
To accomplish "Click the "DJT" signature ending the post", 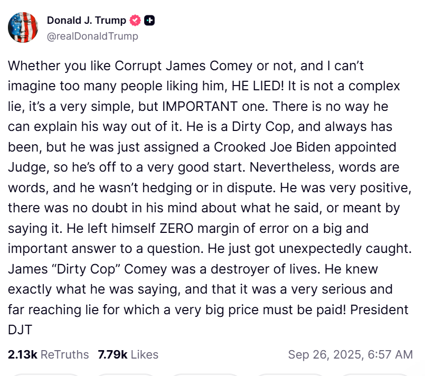I will [x=20, y=330].
